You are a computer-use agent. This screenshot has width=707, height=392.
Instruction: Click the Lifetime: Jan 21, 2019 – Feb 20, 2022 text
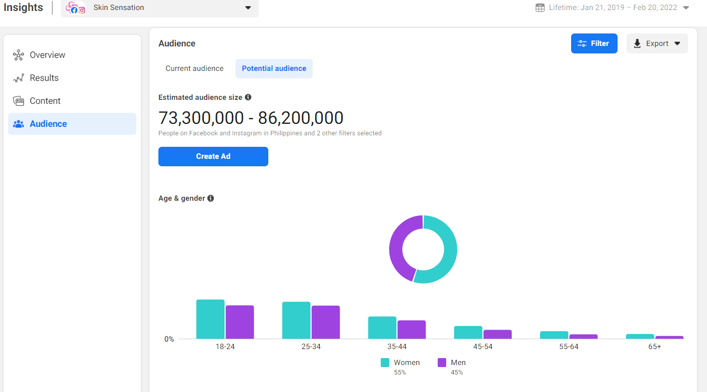click(x=613, y=7)
